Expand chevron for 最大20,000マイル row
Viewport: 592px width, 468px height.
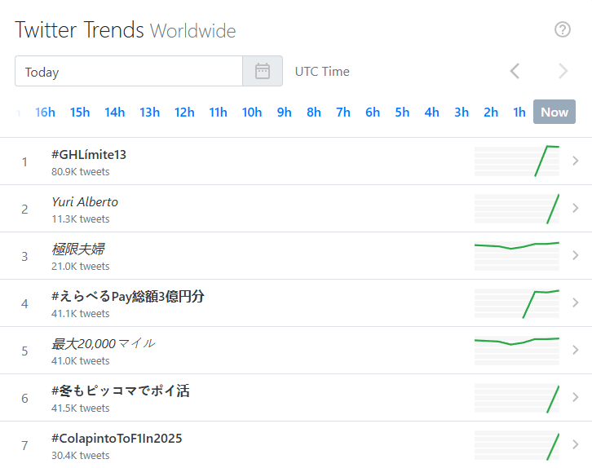click(x=575, y=350)
